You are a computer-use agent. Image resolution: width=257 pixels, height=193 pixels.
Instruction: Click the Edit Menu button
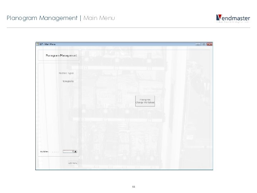72,163
